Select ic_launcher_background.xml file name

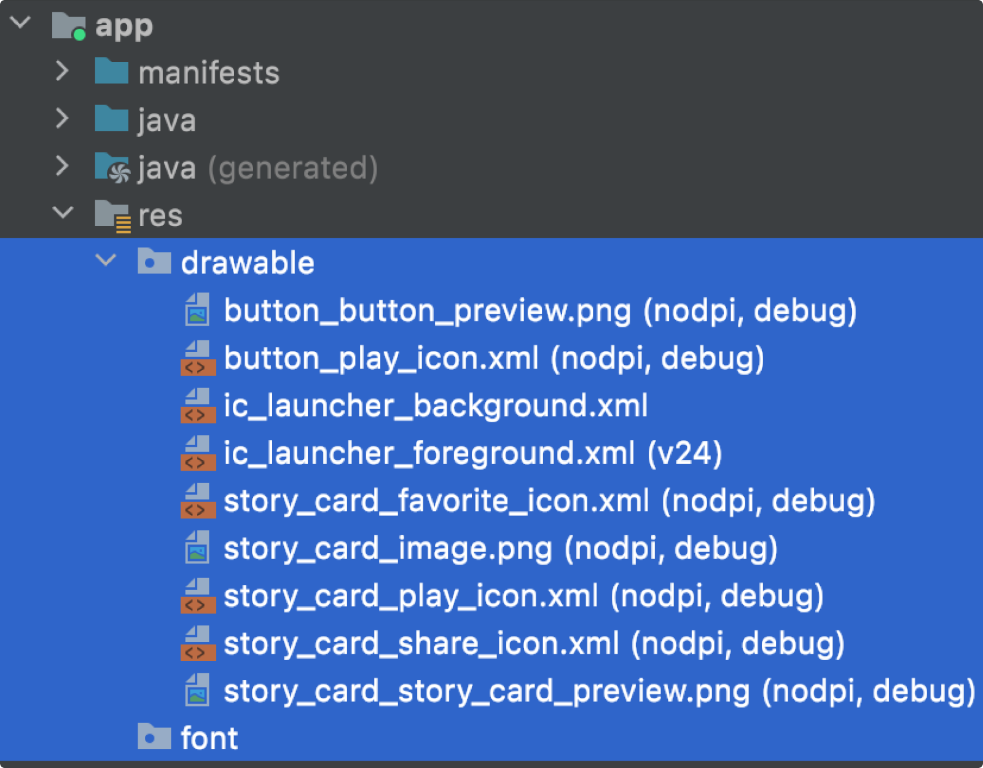[436, 406]
